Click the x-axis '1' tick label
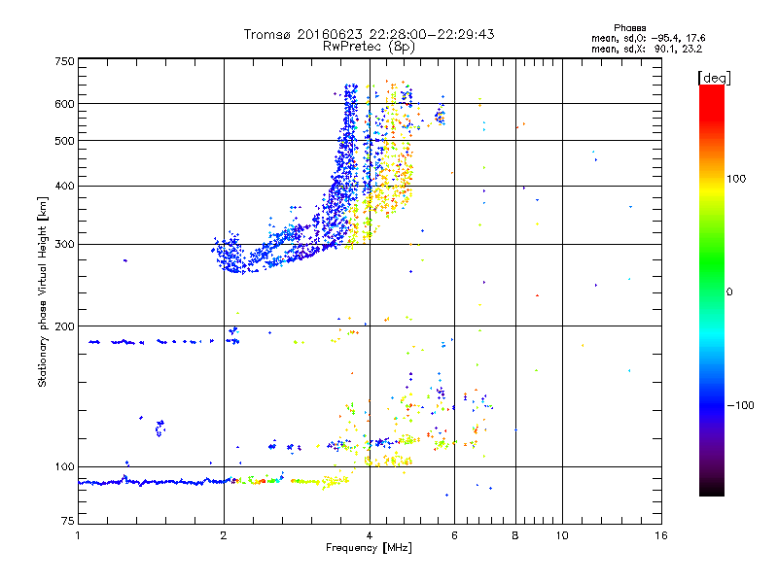The height and width of the screenshot is (583, 778). tap(78, 535)
